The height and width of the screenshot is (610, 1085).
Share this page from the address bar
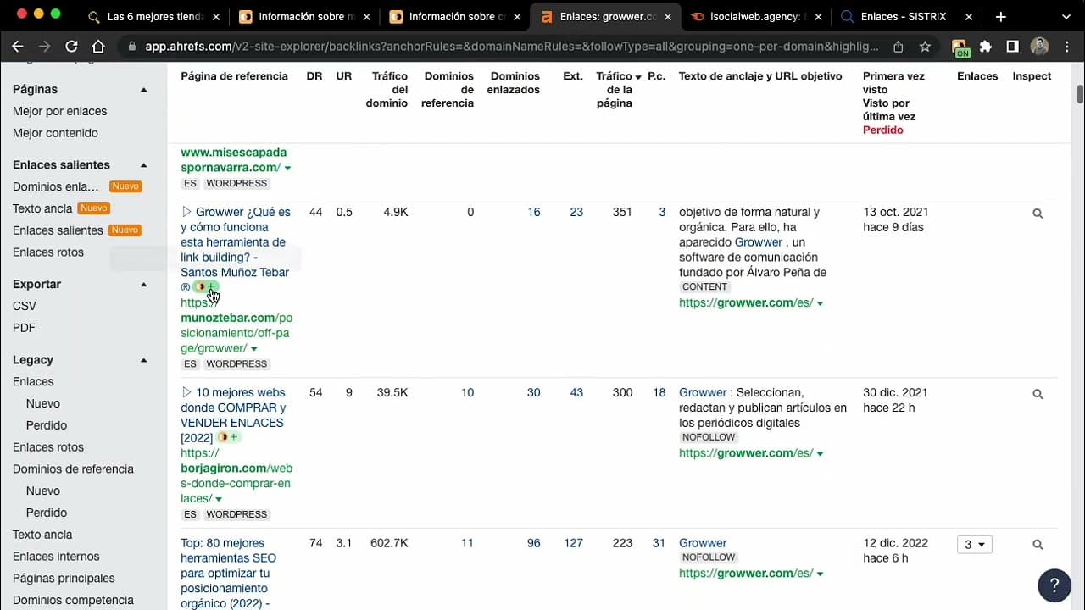tap(899, 47)
